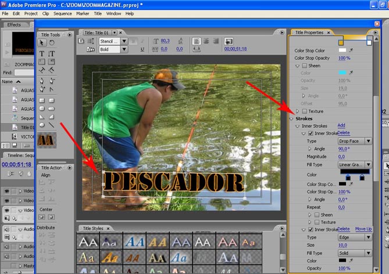Screen dimensions: 389x274
Task: Open the Sequence menu
Action: pyautogui.click(x=61, y=13)
